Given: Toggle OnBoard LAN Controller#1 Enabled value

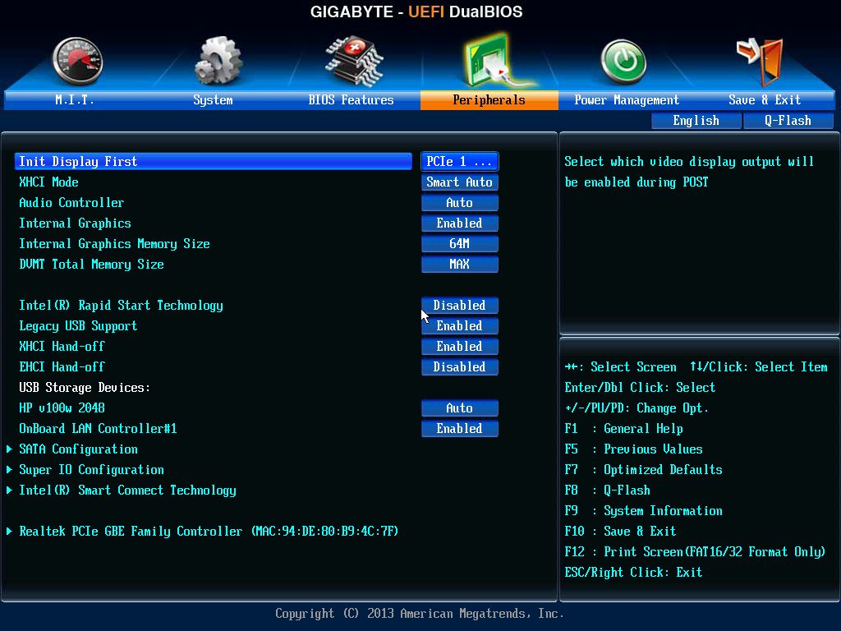Looking at the screenshot, I should point(460,428).
